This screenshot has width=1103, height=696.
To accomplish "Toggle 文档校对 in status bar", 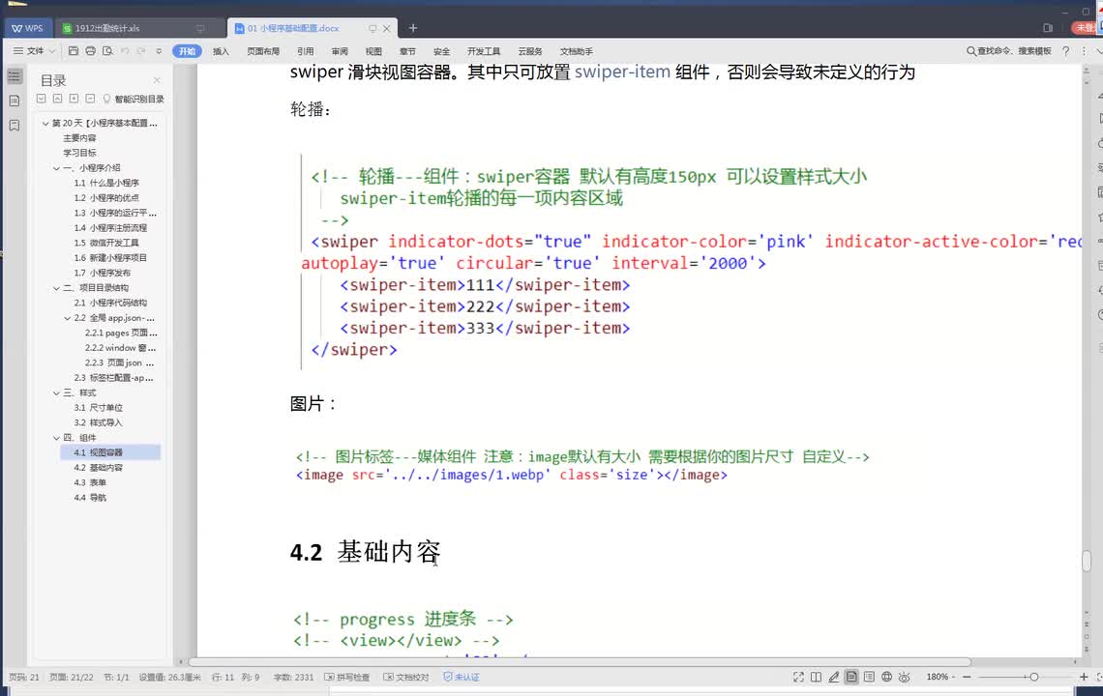I will pyautogui.click(x=406, y=677).
